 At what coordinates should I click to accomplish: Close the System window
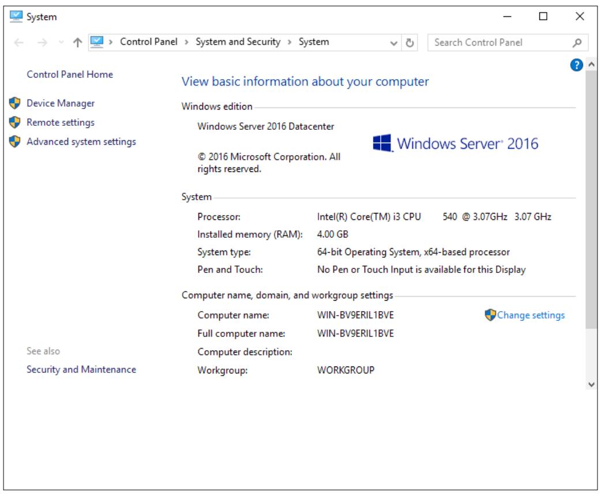pos(580,17)
